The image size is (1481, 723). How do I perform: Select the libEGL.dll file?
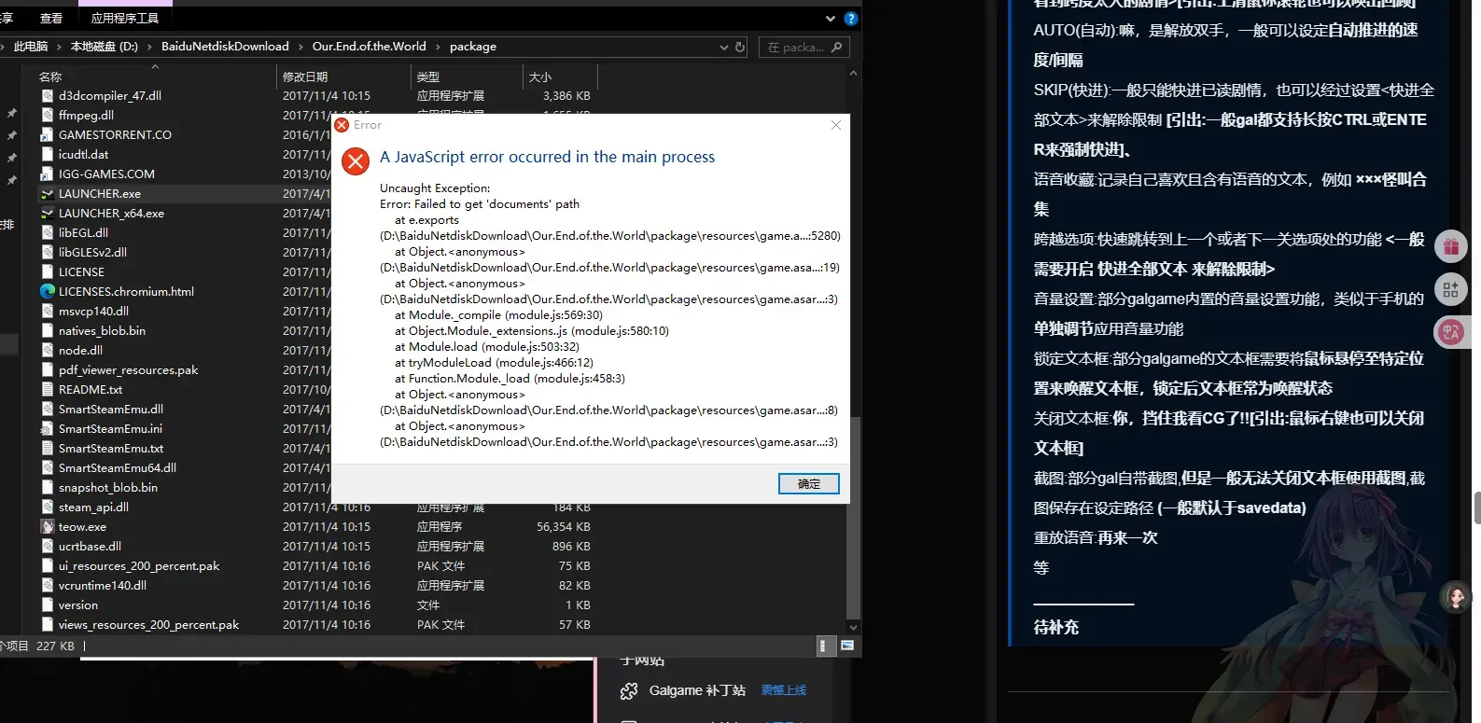click(x=83, y=232)
